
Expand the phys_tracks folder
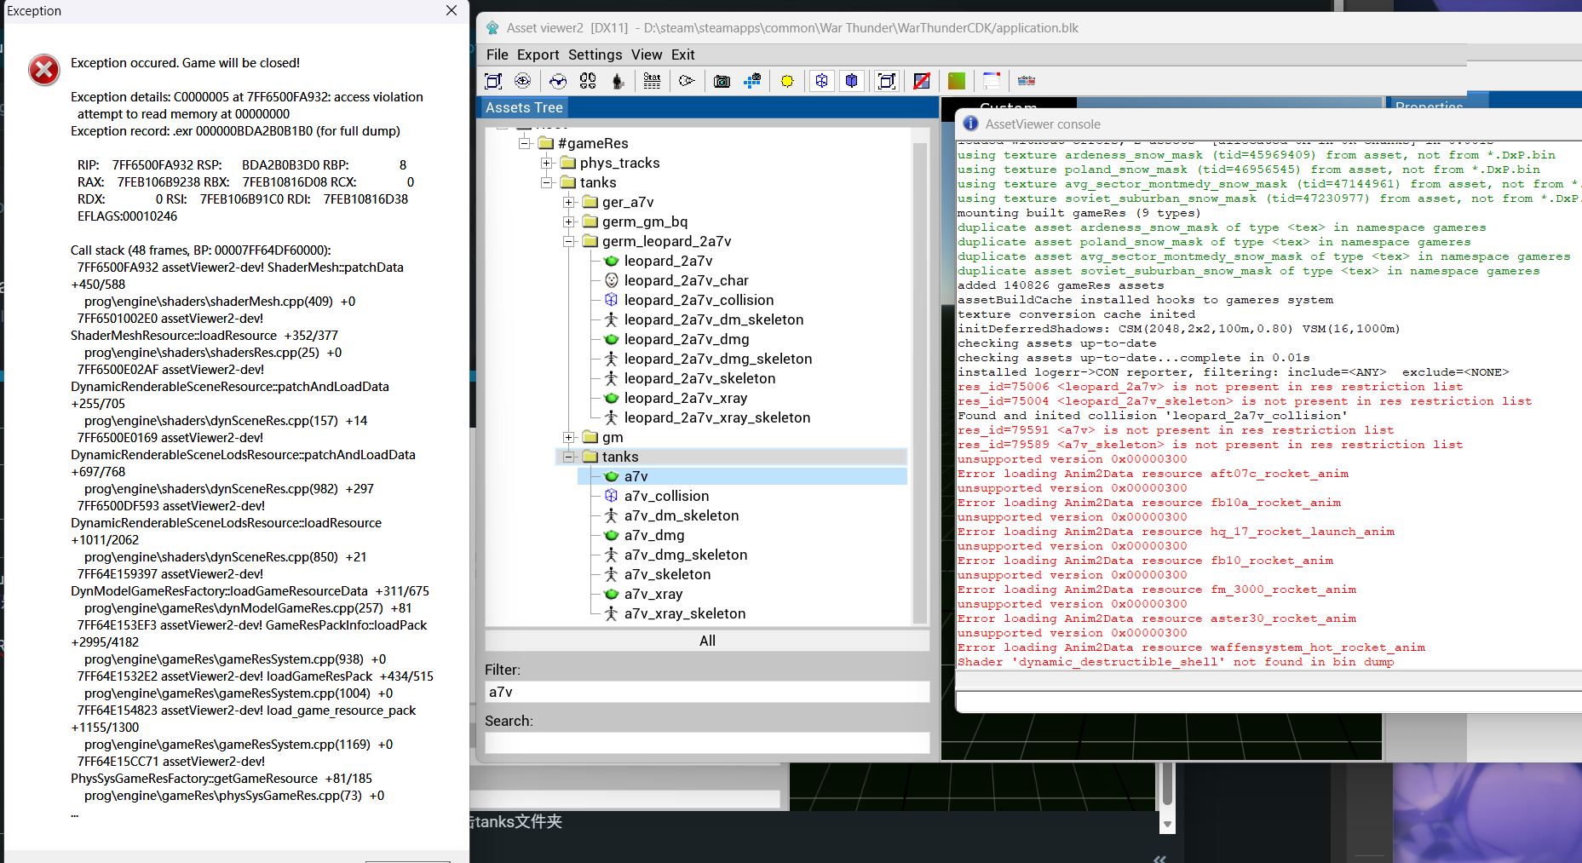click(547, 163)
